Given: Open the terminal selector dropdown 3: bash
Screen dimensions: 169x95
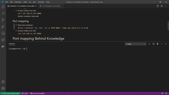Looking at the screenshot, I should [x=135, y=44].
